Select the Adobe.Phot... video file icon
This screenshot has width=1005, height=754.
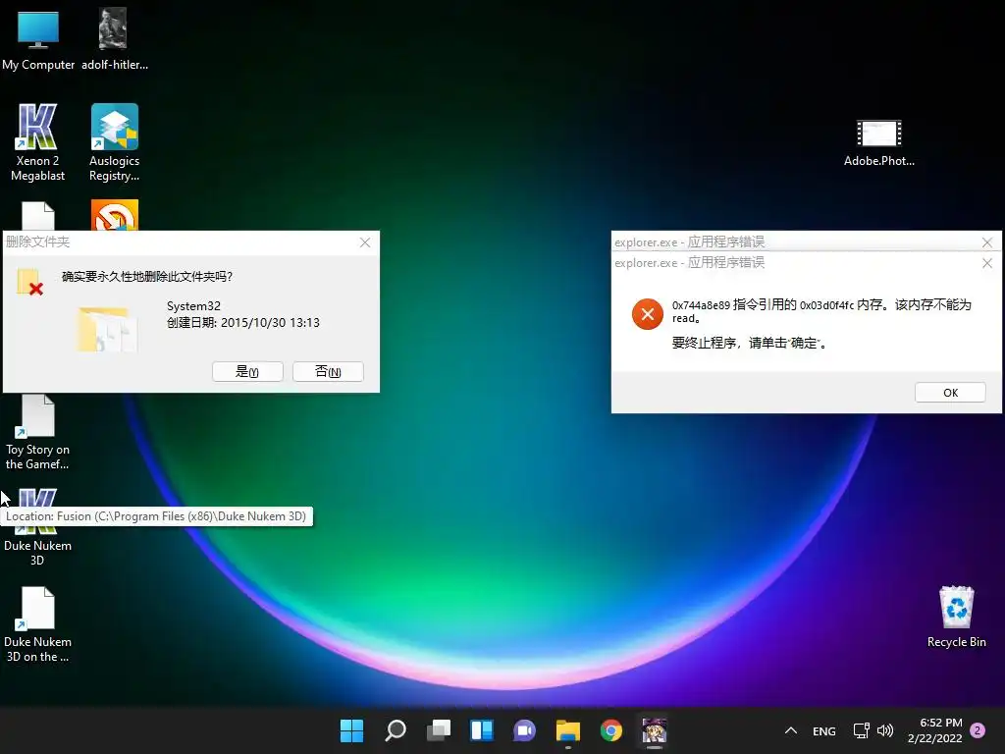coord(878,142)
